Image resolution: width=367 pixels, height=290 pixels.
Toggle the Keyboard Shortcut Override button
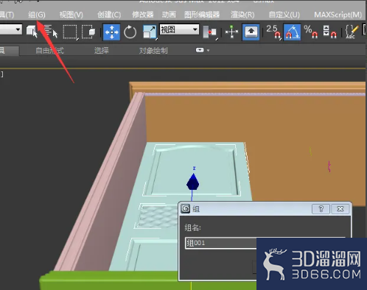point(251,32)
